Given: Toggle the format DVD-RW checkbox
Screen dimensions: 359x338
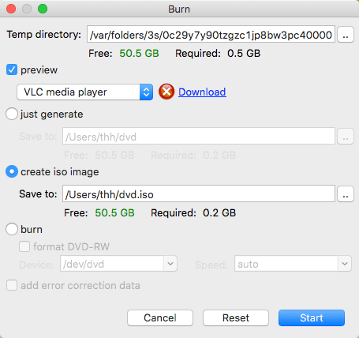Looking at the screenshot, I should tap(24, 246).
